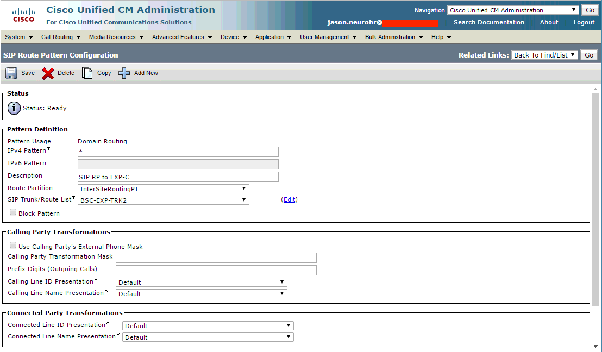The image size is (602, 352).
Task: Click the Copy toolbar label
Action: [x=104, y=73]
